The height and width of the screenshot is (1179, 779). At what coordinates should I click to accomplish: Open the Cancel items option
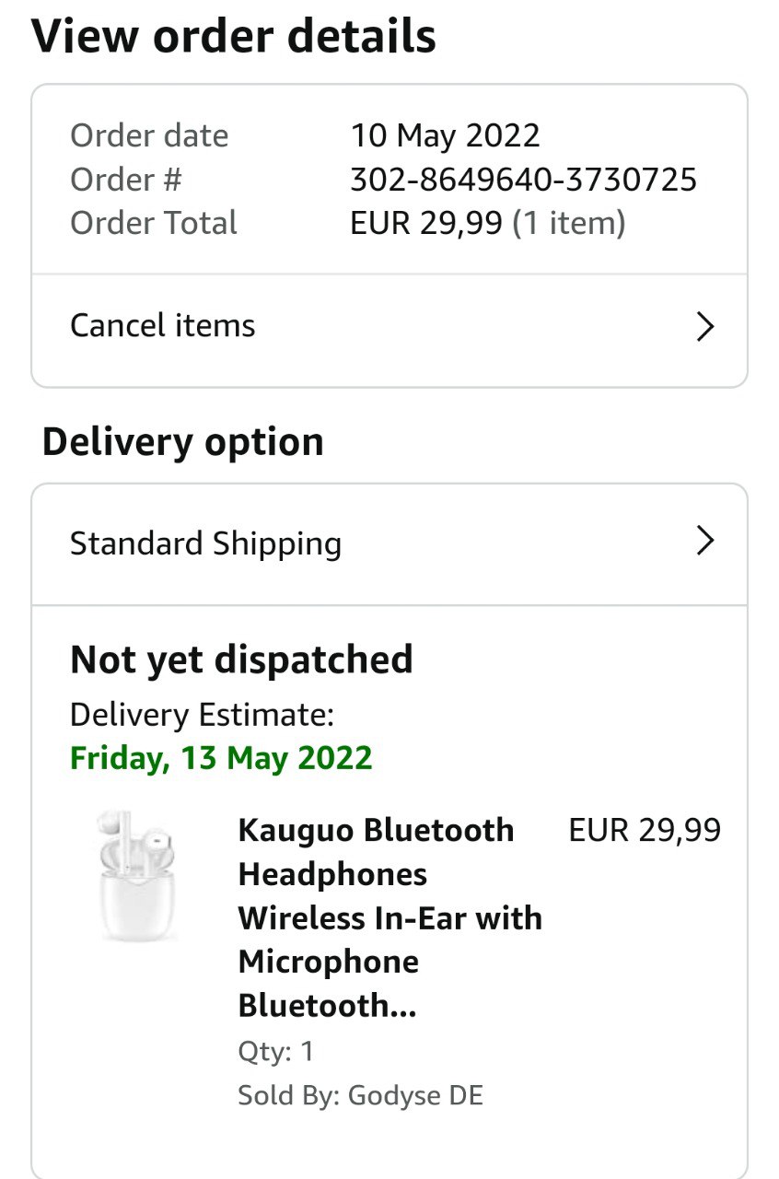[x=163, y=326]
